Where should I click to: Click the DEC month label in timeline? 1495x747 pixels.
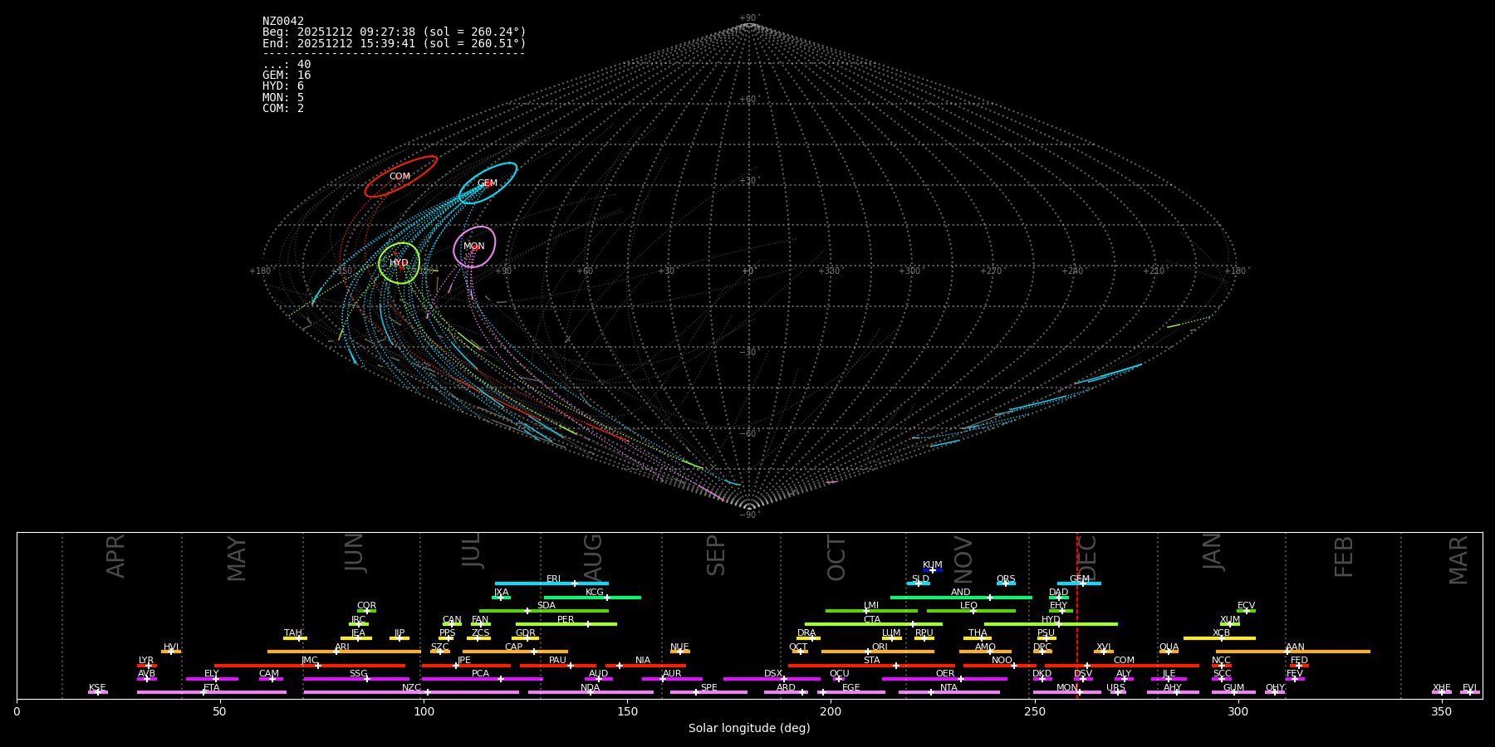tap(1087, 559)
